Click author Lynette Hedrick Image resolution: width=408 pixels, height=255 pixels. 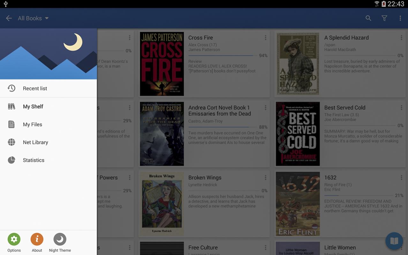(203, 185)
